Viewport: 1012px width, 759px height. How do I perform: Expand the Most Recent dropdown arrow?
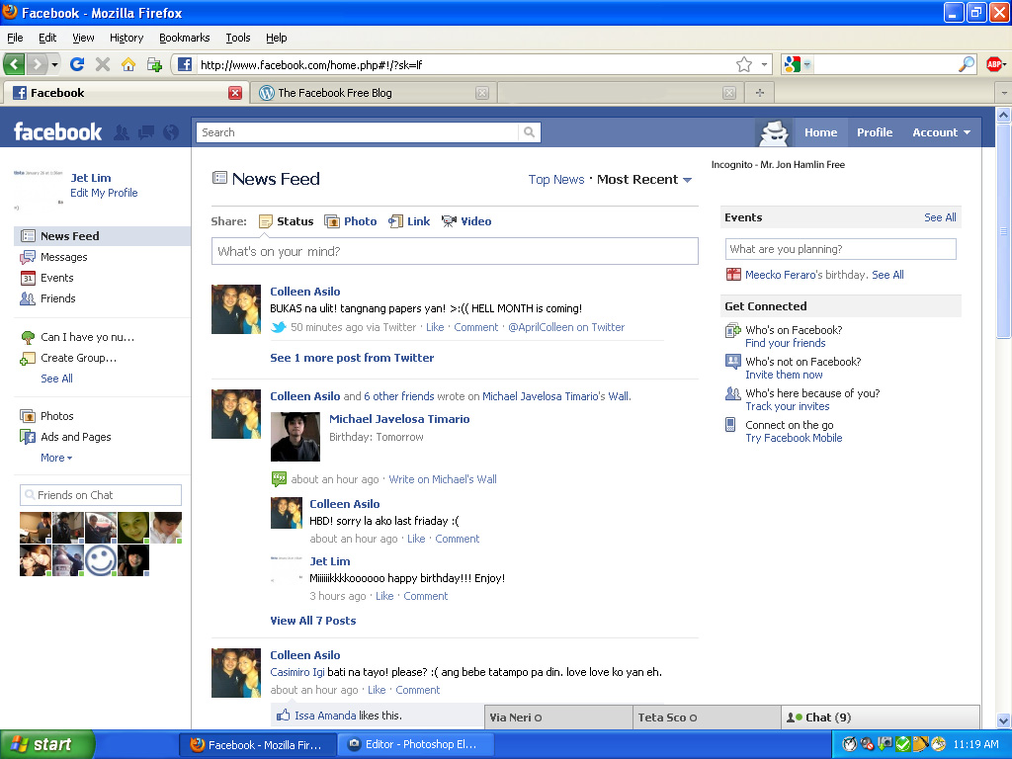click(x=688, y=180)
